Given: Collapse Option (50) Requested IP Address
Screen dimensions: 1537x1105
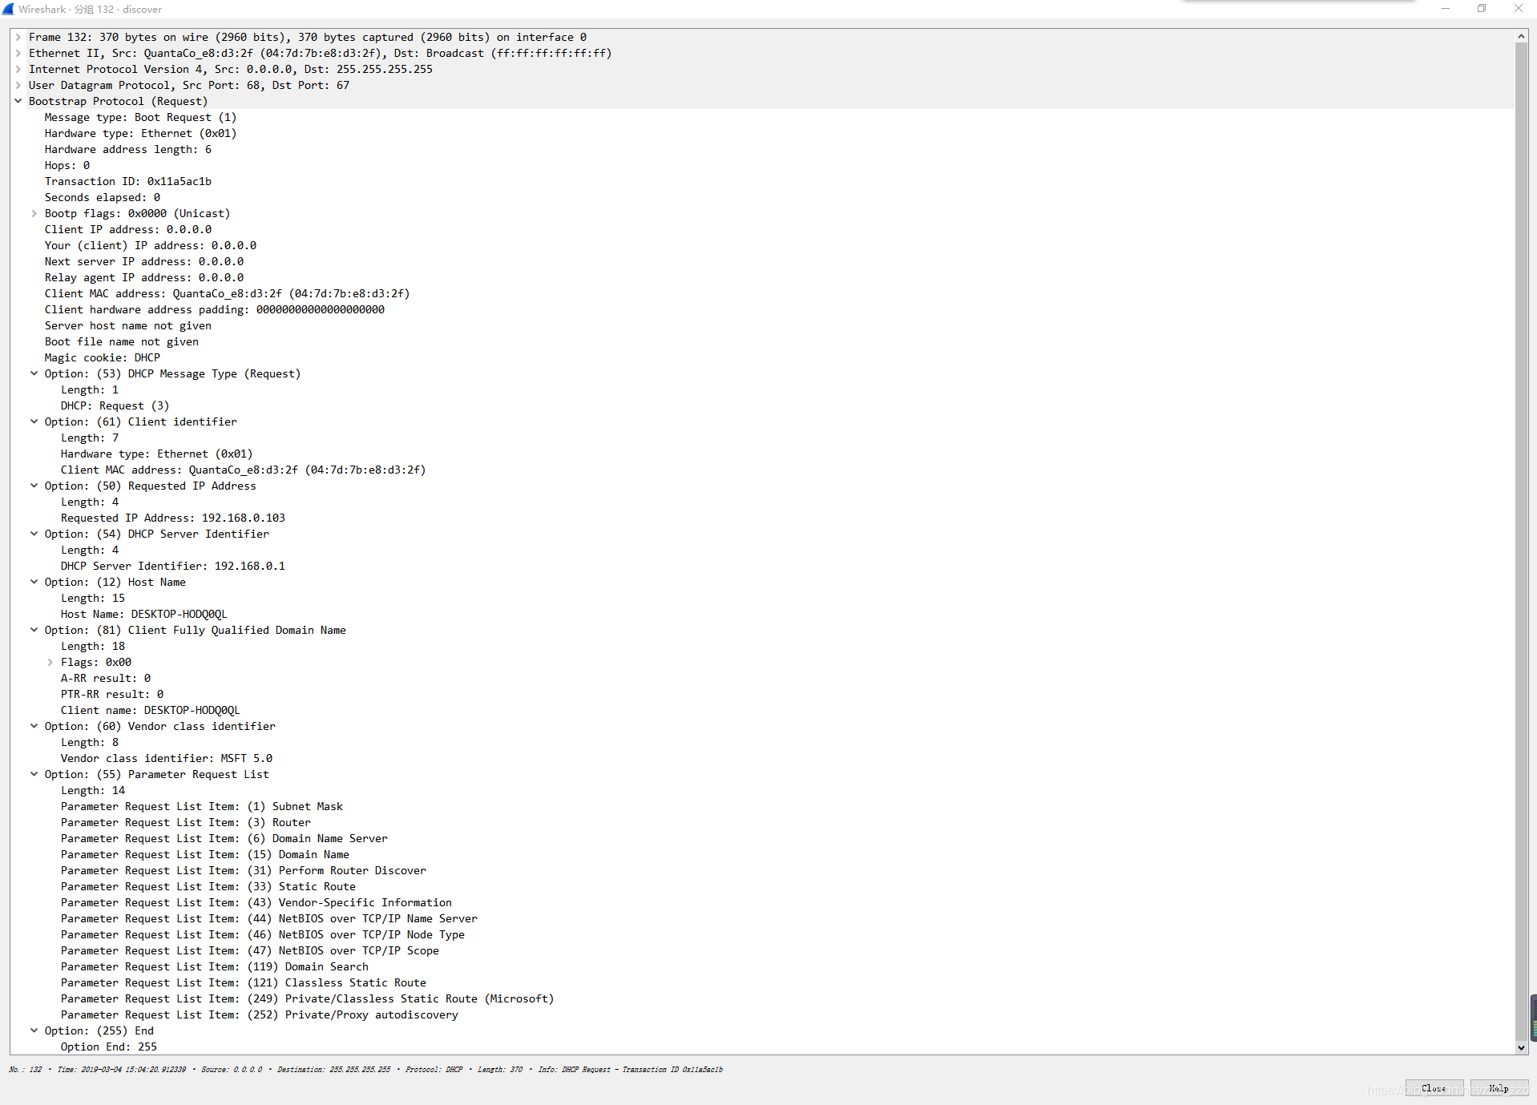Looking at the screenshot, I should tap(34, 486).
